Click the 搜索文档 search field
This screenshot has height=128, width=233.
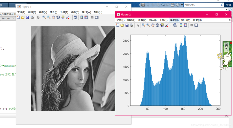(x=204, y=5)
